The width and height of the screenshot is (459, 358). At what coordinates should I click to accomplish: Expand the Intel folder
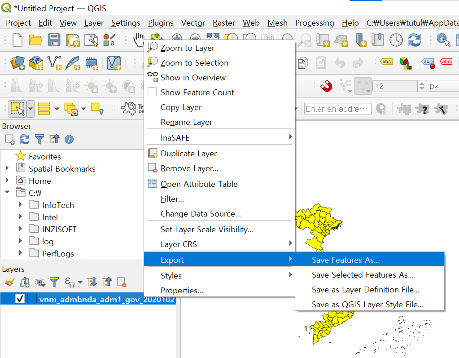pos(21,217)
